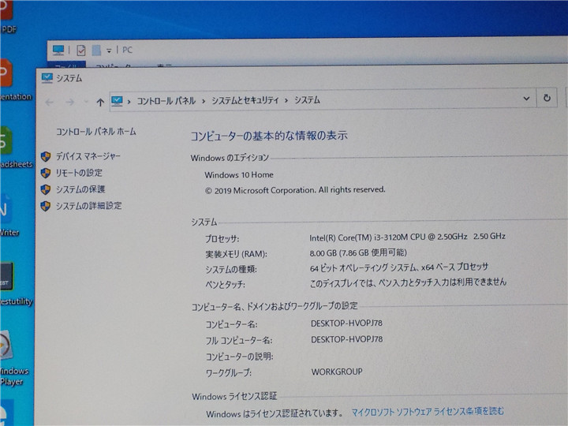
Task: Select system type 64 ビット value
Action: pyautogui.click(x=399, y=267)
